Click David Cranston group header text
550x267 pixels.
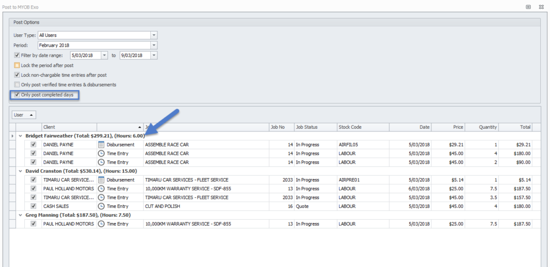81,171
